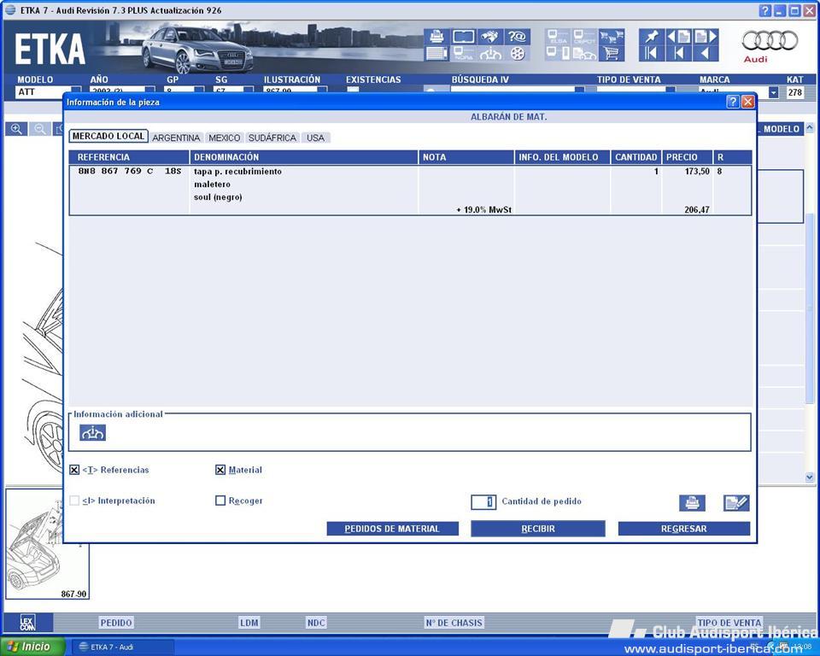
Task: Switch to the MEXICO tab
Action: coord(225,138)
